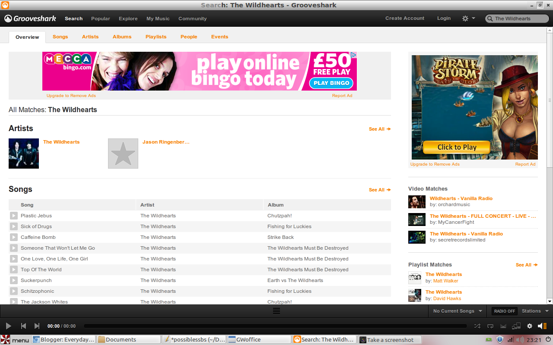Toggle repeat/loop in the player bar

point(490,326)
